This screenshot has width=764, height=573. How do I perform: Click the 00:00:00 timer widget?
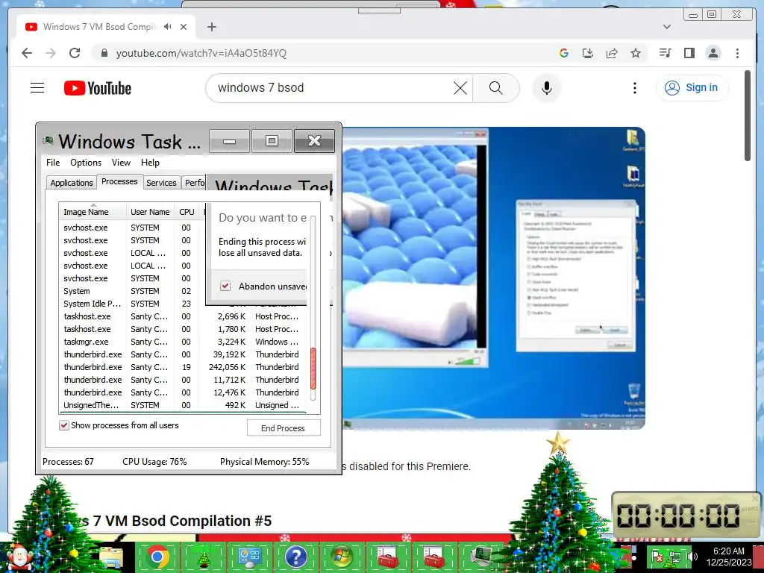point(686,516)
